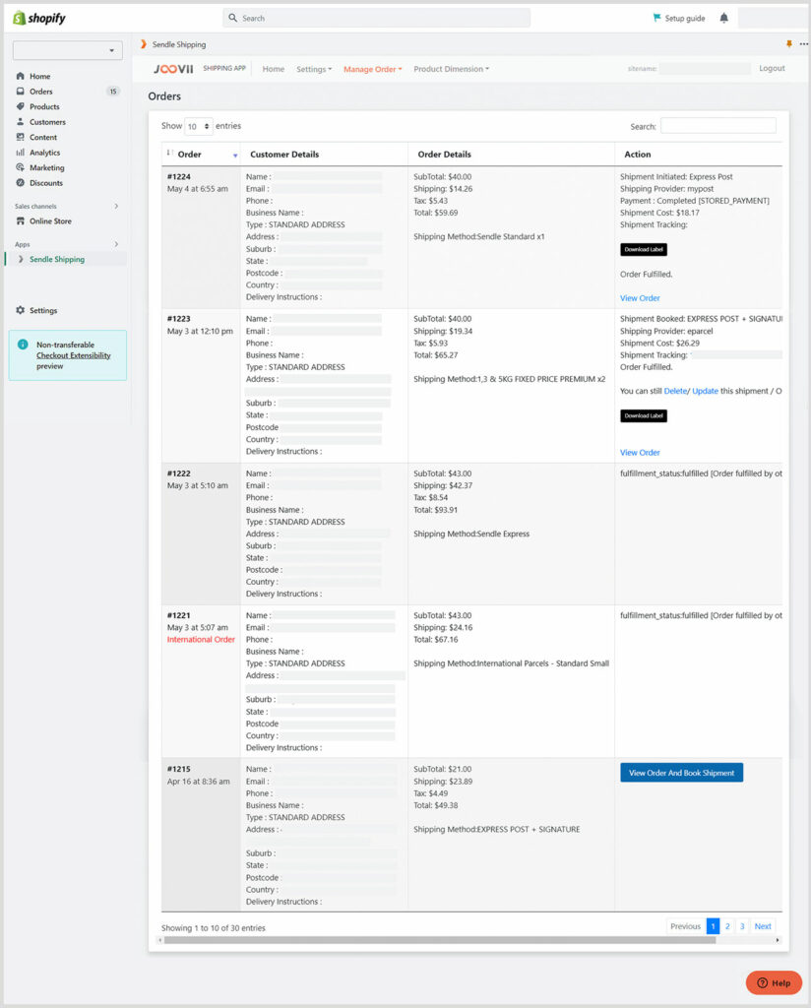Open View Order link for order #1224
Image resolution: width=811 pixels, height=1008 pixels.
pyautogui.click(x=640, y=298)
